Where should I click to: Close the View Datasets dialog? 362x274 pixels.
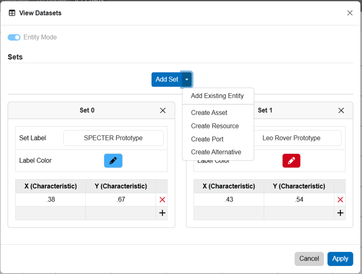[x=350, y=13]
